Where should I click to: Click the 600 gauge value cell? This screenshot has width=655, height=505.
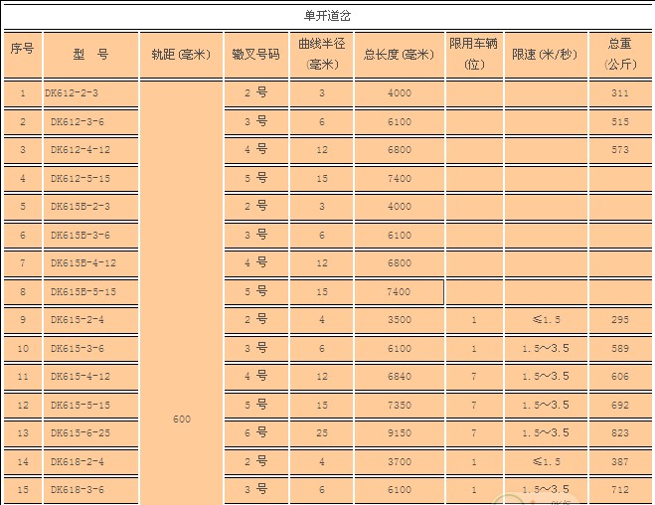pyautogui.click(x=181, y=419)
